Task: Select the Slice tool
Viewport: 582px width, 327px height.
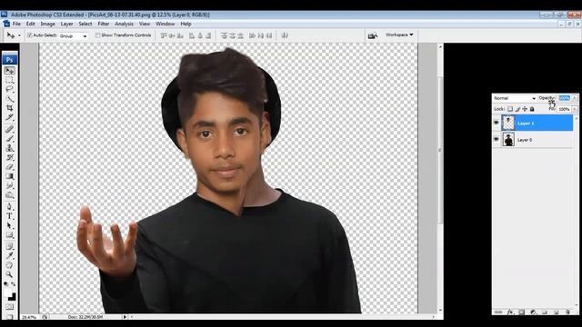Action: pyautogui.click(x=10, y=117)
